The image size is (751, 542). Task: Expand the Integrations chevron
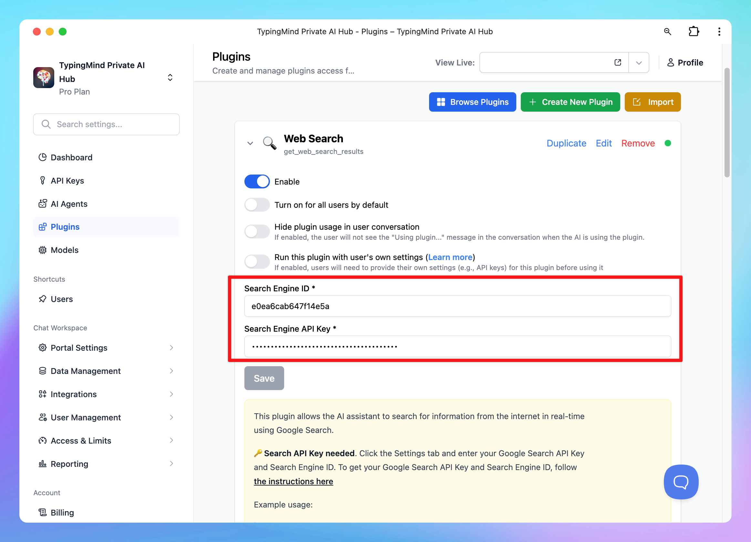coord(171,394)
